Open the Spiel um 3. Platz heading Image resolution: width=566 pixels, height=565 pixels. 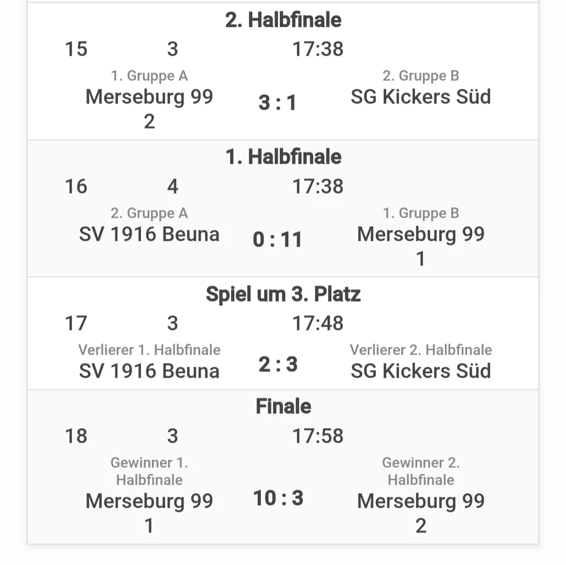coord(283,294)
